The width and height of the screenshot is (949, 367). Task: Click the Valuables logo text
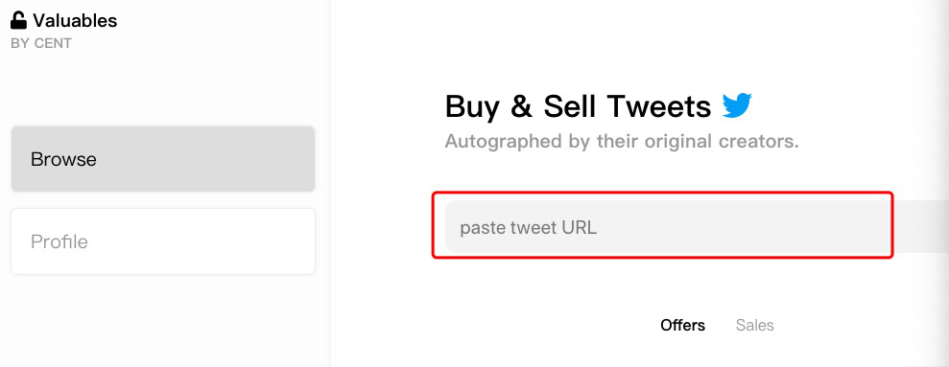(75, 20)
